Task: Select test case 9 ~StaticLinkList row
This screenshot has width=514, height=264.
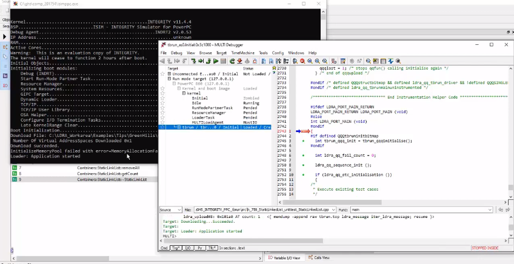Action: coord(84,179)
